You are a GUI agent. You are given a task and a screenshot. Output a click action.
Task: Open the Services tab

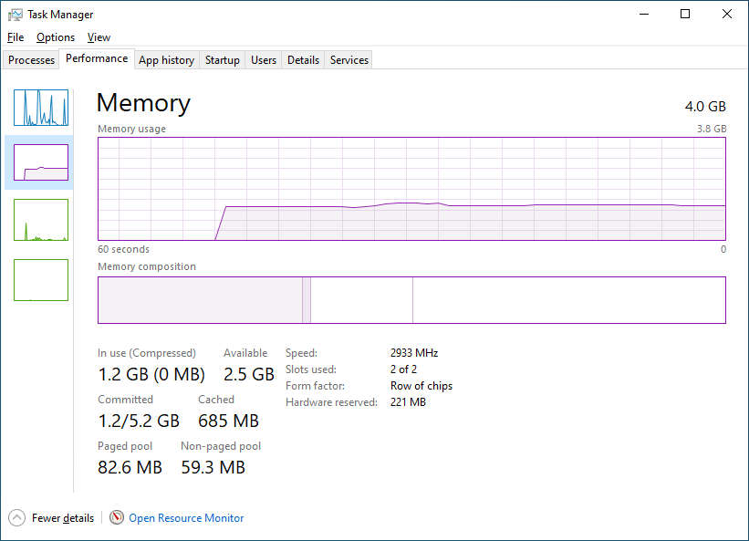click(x=349, y=60)
